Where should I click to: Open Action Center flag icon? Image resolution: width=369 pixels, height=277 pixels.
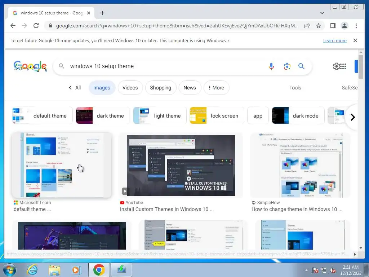315,270
